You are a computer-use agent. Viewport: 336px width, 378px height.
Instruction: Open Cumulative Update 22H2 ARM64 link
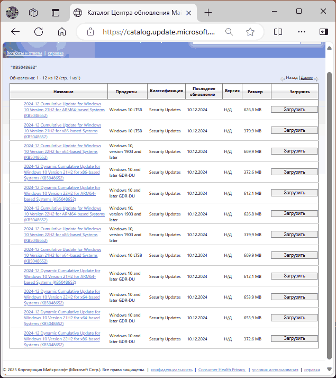[64, 214]
